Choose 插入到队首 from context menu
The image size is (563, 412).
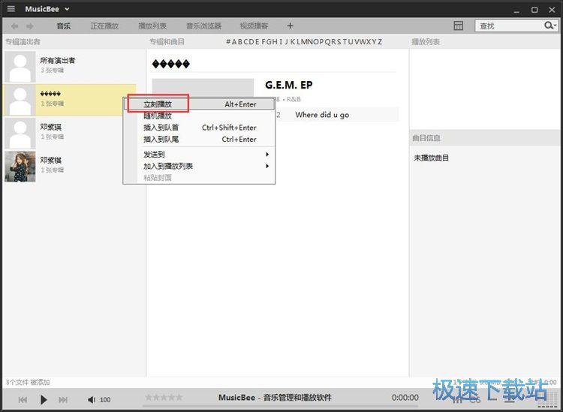199,128
